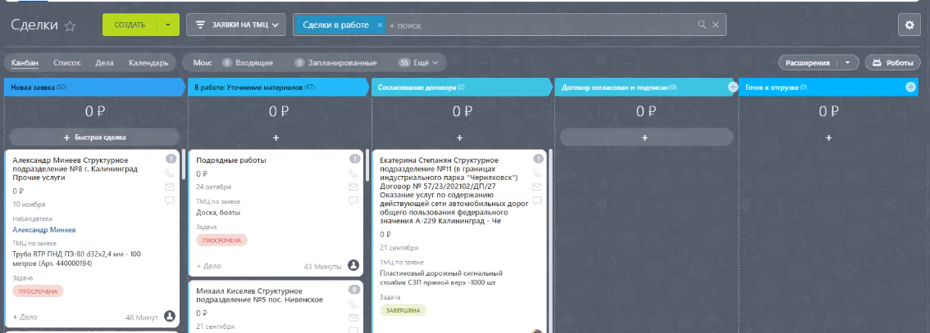This screenshot has width=930, height=333.
Task: Click Просрочена badge on Подрядные работы card
Action: click(221, 241)
